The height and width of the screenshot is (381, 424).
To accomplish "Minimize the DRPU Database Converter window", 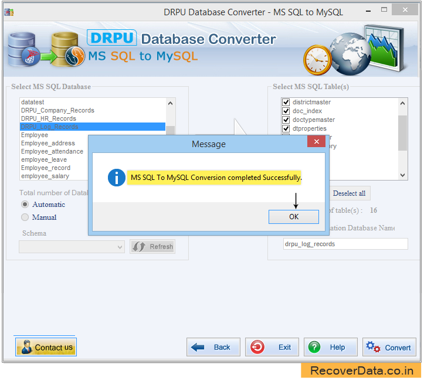I will point(368,11).
